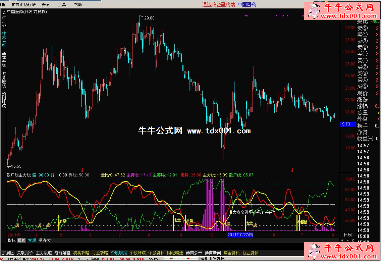Click the 现价 row in quote panel

369,93
